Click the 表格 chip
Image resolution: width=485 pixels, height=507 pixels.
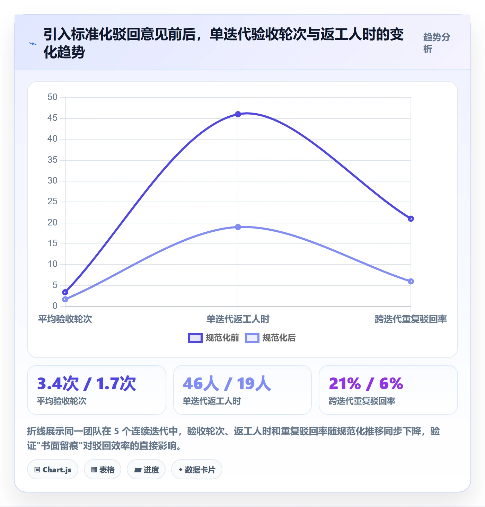[103, 470]
